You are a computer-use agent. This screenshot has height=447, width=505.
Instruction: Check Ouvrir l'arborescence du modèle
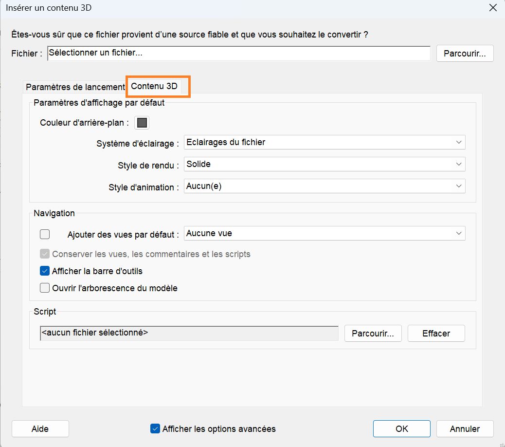45,288
